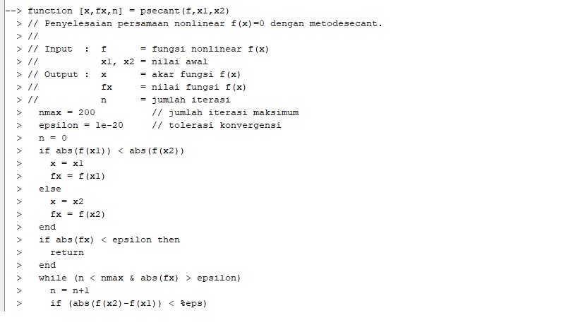Click the fx = f(x1) assignment
Viewport: 578px width, 325px height.
tap(78, 176)
